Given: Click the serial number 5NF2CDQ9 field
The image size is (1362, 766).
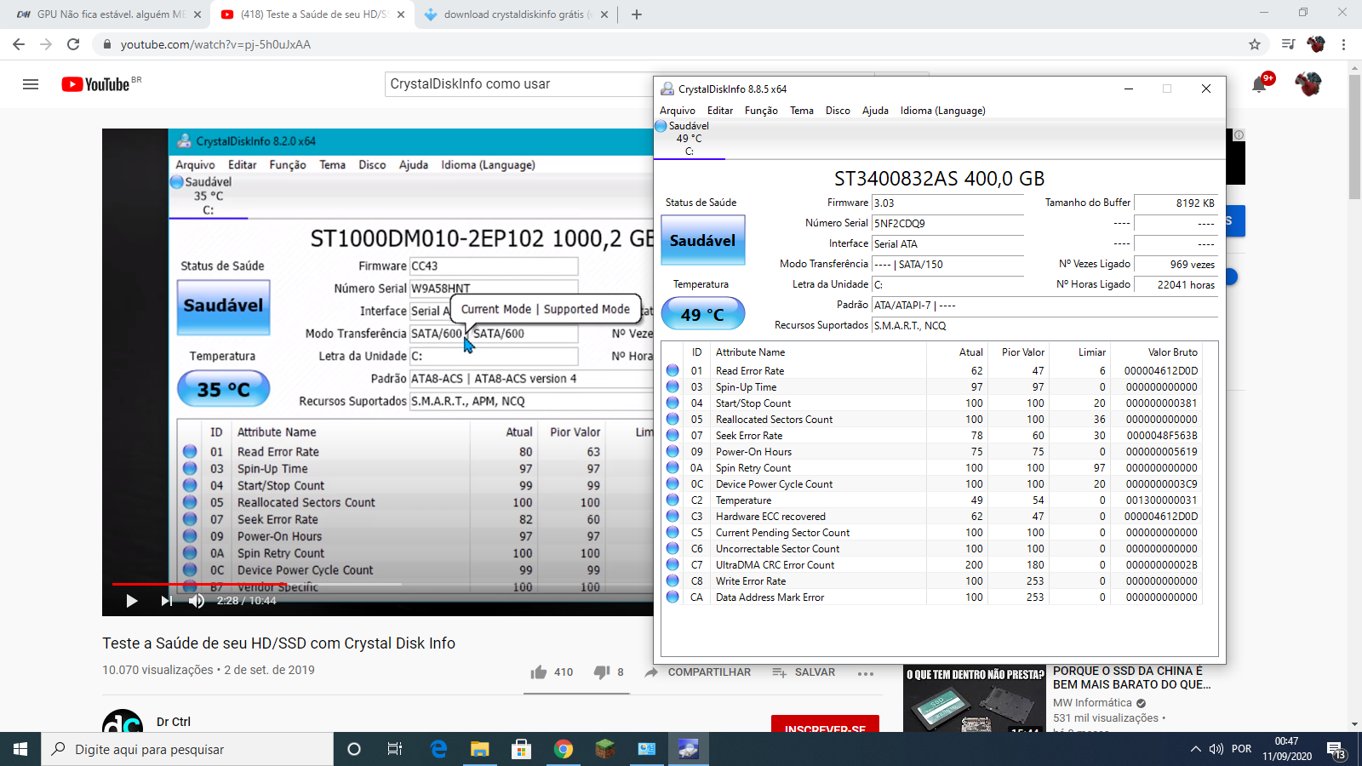Looking at the screenshot, I should [947, 224].
